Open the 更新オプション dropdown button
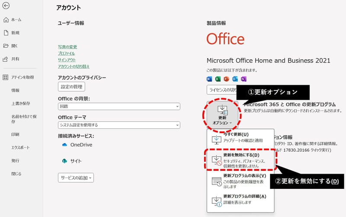The image size is (346, 217). [x=222, y=115]
